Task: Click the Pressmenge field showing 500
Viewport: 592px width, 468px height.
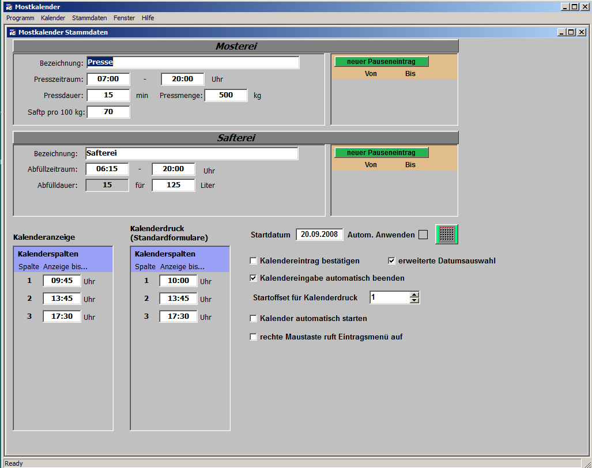Action: pos(226,95)
